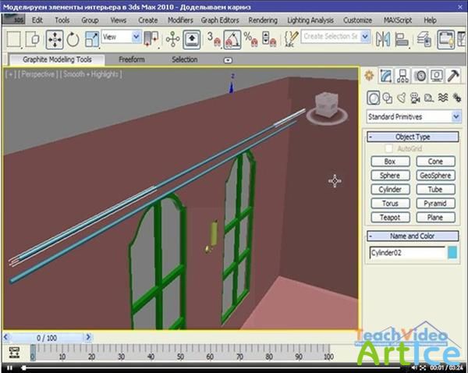Switch to the Freeform tab
The width and height of the screenshot is (468, 373).
(x=131, y=59)
